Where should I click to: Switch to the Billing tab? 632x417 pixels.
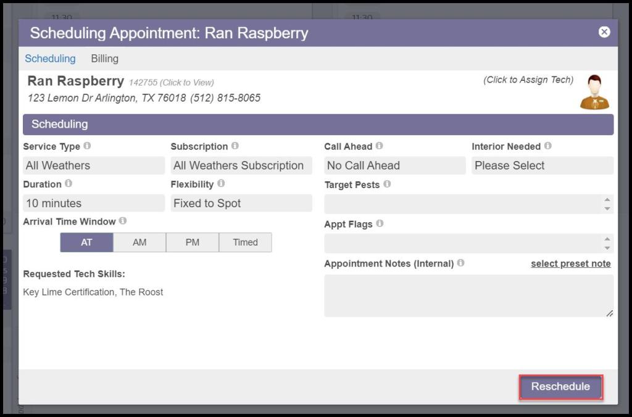[x=104, y=59]
